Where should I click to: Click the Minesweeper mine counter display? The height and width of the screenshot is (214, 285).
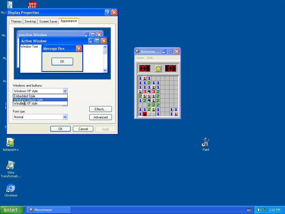pos(145,69)
